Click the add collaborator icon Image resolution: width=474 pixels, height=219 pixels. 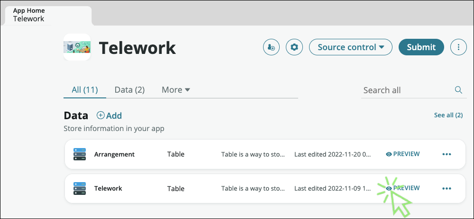pyautogui.click(x=271, y=47)
